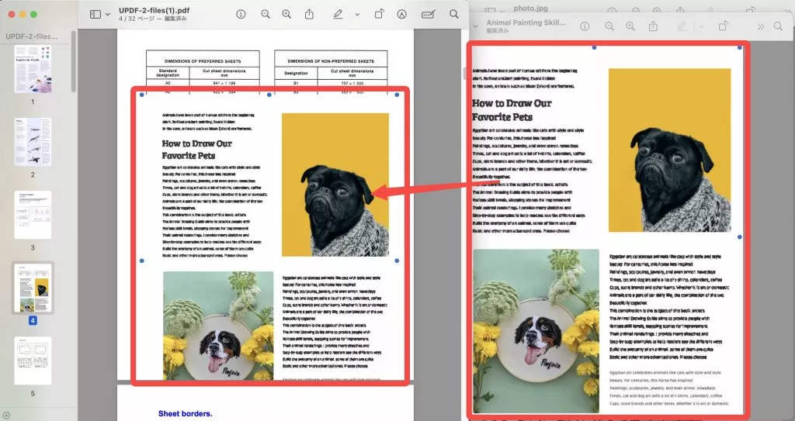
Task: Click the pug photo in the UPDF-2-files page
Action: [335, 185]
